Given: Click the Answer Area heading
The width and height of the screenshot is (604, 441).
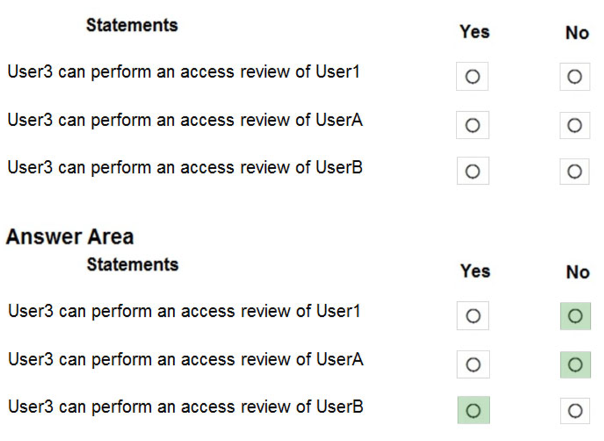Looking at the screenshot, I should click(x=70, y=236).
